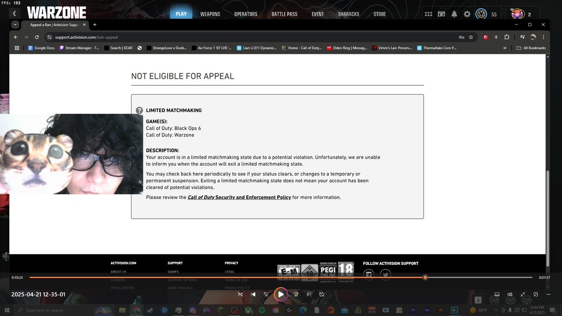View site information icon in address bar
The image size is (562, 316).
(x=49, y=37)
